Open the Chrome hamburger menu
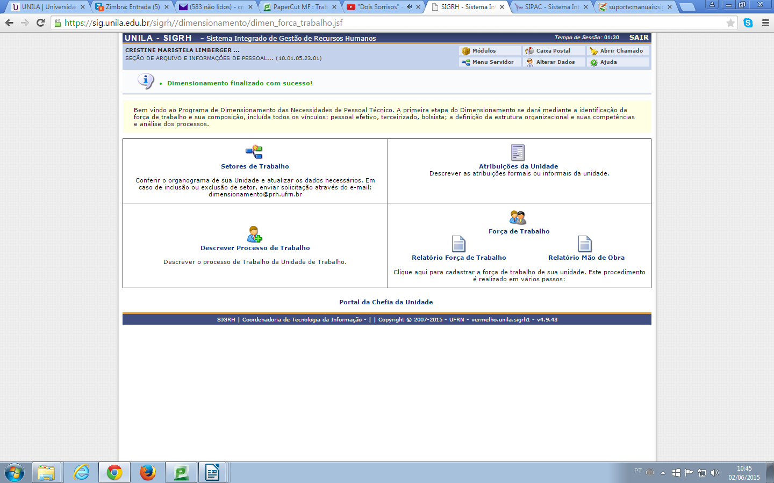774x483 pixels. 765,23
